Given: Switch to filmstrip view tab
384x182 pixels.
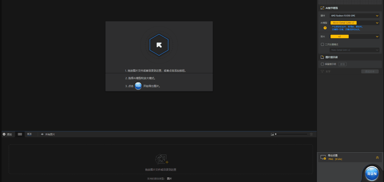Looking at the screenshot, I should (x=29, y=134).
